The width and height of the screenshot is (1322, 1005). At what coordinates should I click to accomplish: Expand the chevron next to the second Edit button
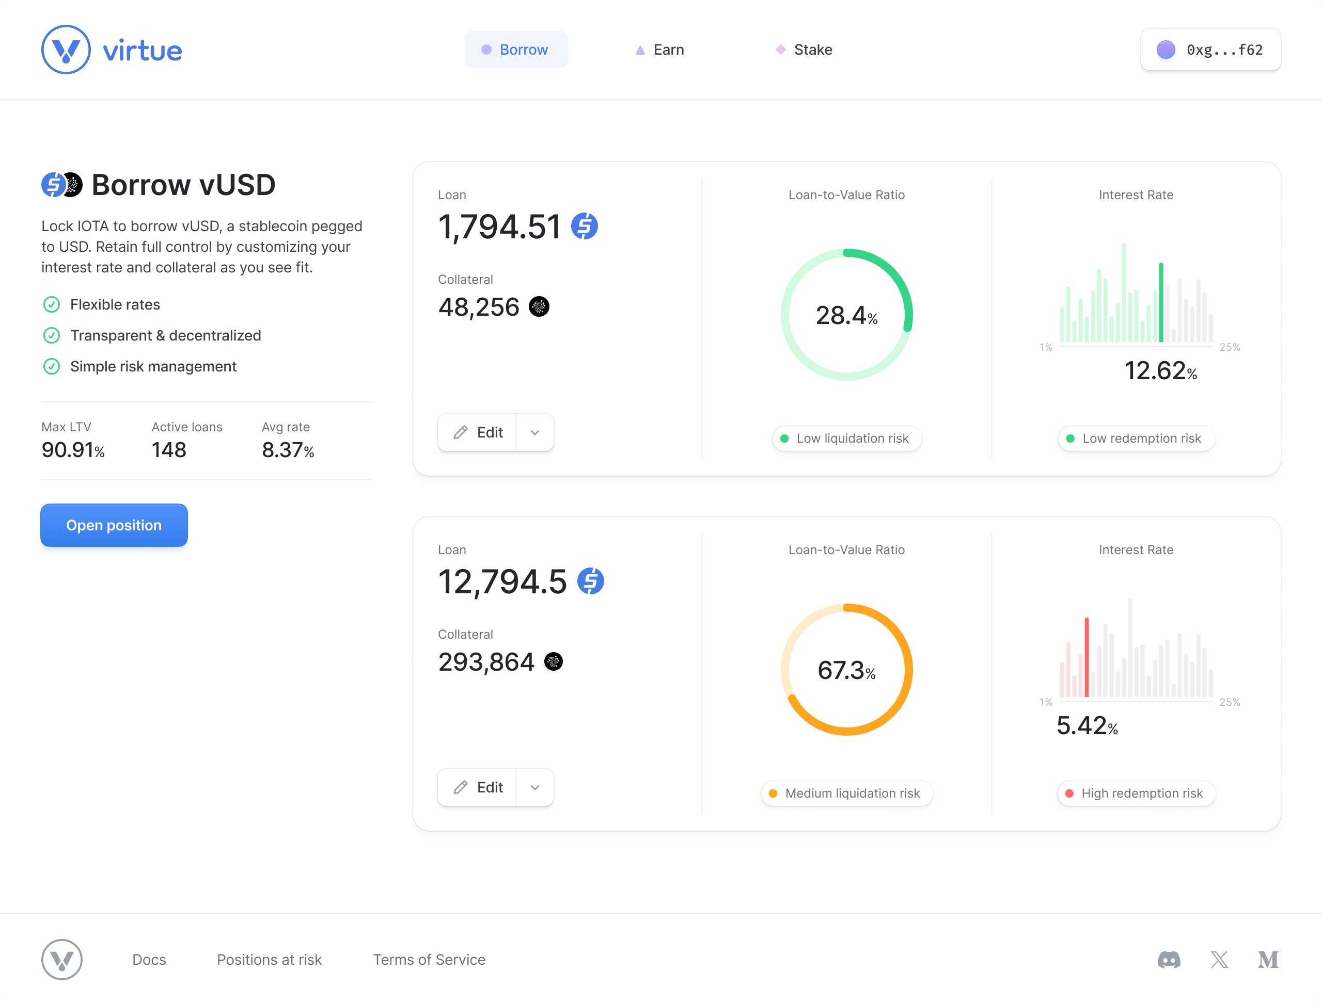point(534,787)
